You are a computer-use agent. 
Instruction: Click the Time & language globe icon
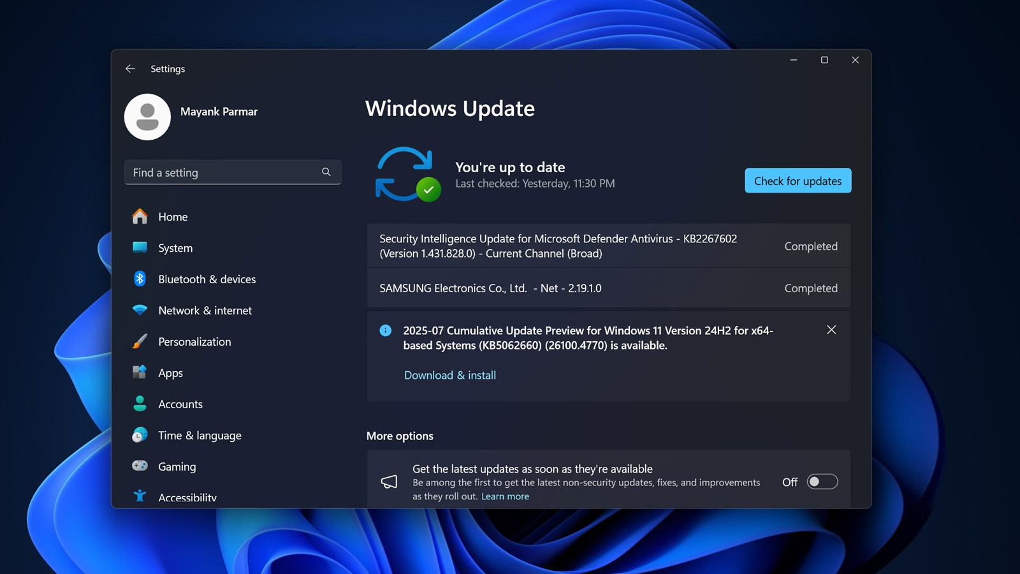click(140, 435)
